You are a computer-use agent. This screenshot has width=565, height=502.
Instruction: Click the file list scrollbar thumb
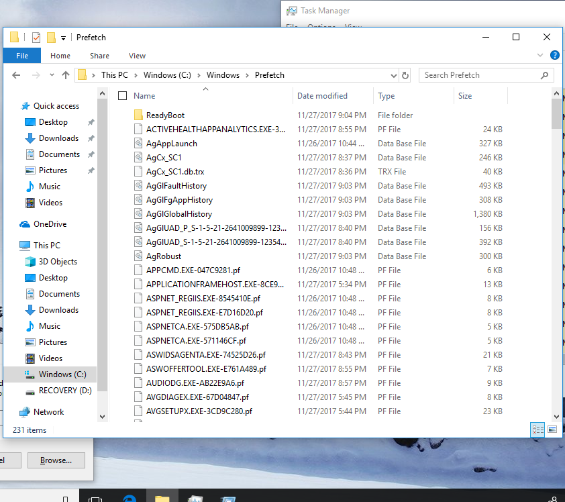(x=556, y=113)
